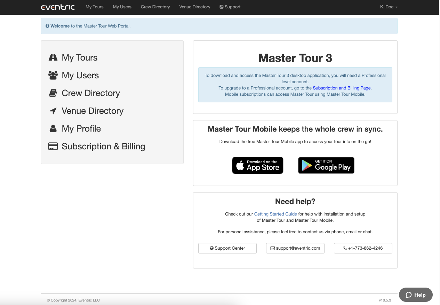Click the version v10.5.3 text

pyautogui.click(x=385, y=300)
